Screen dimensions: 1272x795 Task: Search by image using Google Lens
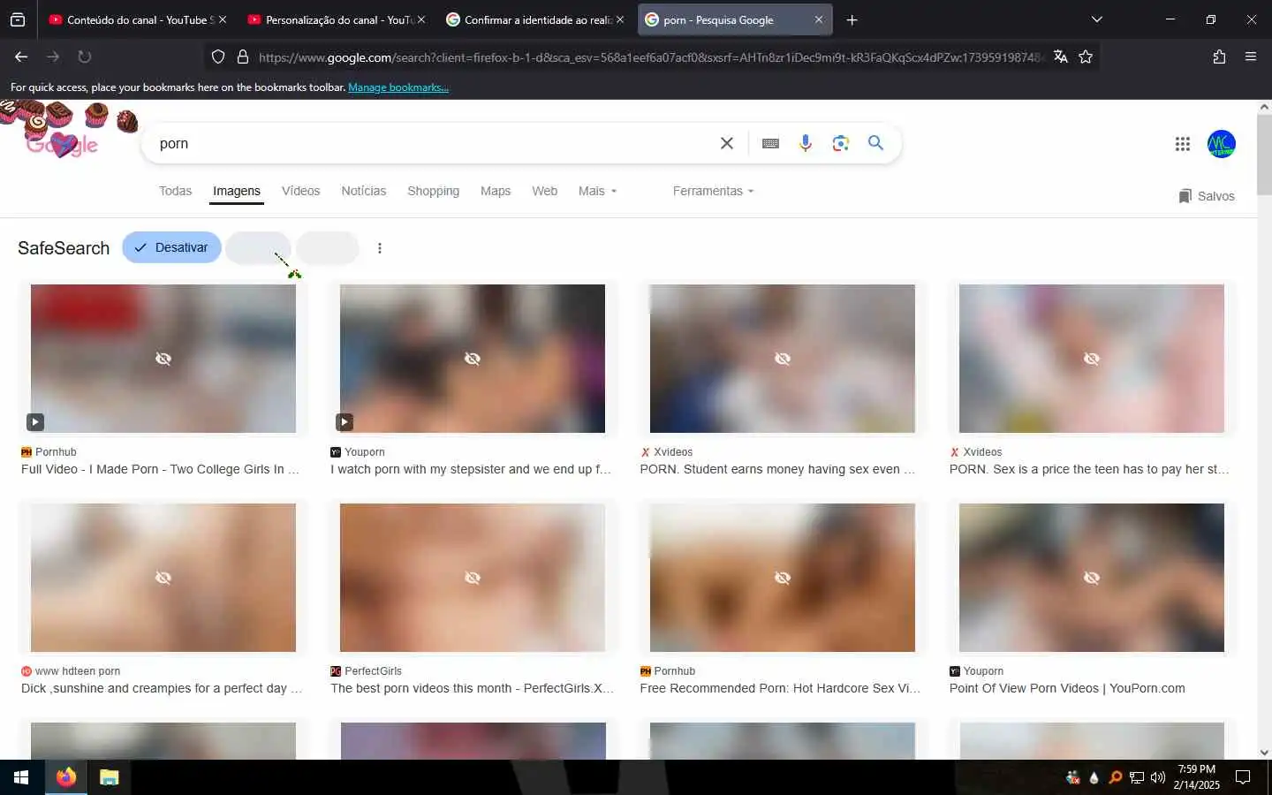point(841,143)
